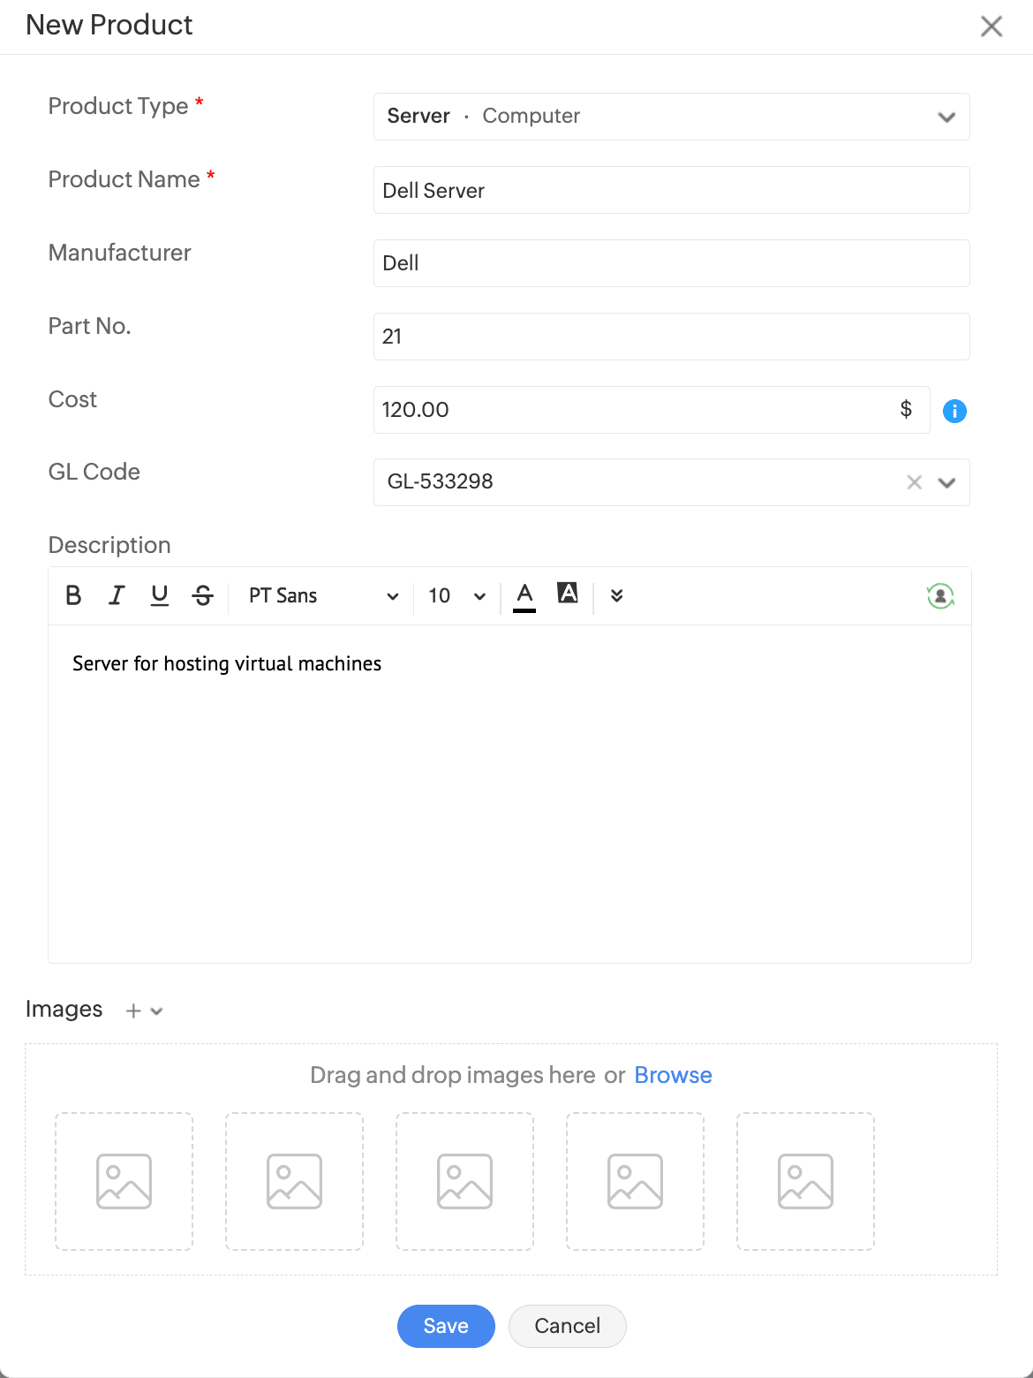Cancel the new product form
Viewport: 1033px width, 1378px height.
[567, 1326]
